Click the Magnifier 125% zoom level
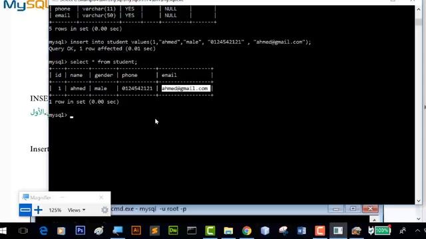426x239 pixels. pyautogui.click(x=55, y=210)
